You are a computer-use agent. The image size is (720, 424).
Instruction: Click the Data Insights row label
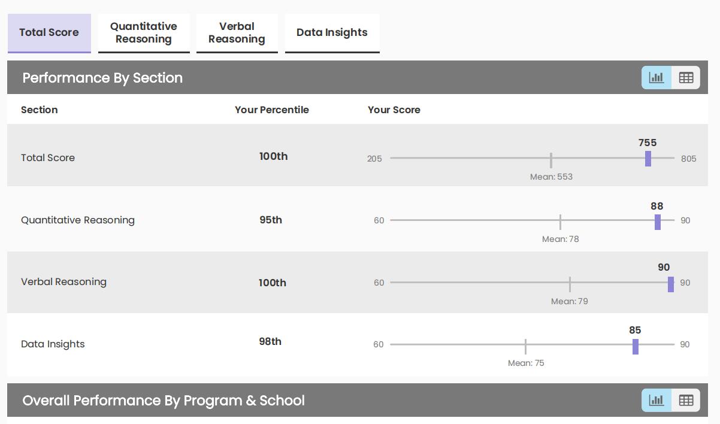click(53, 344)
